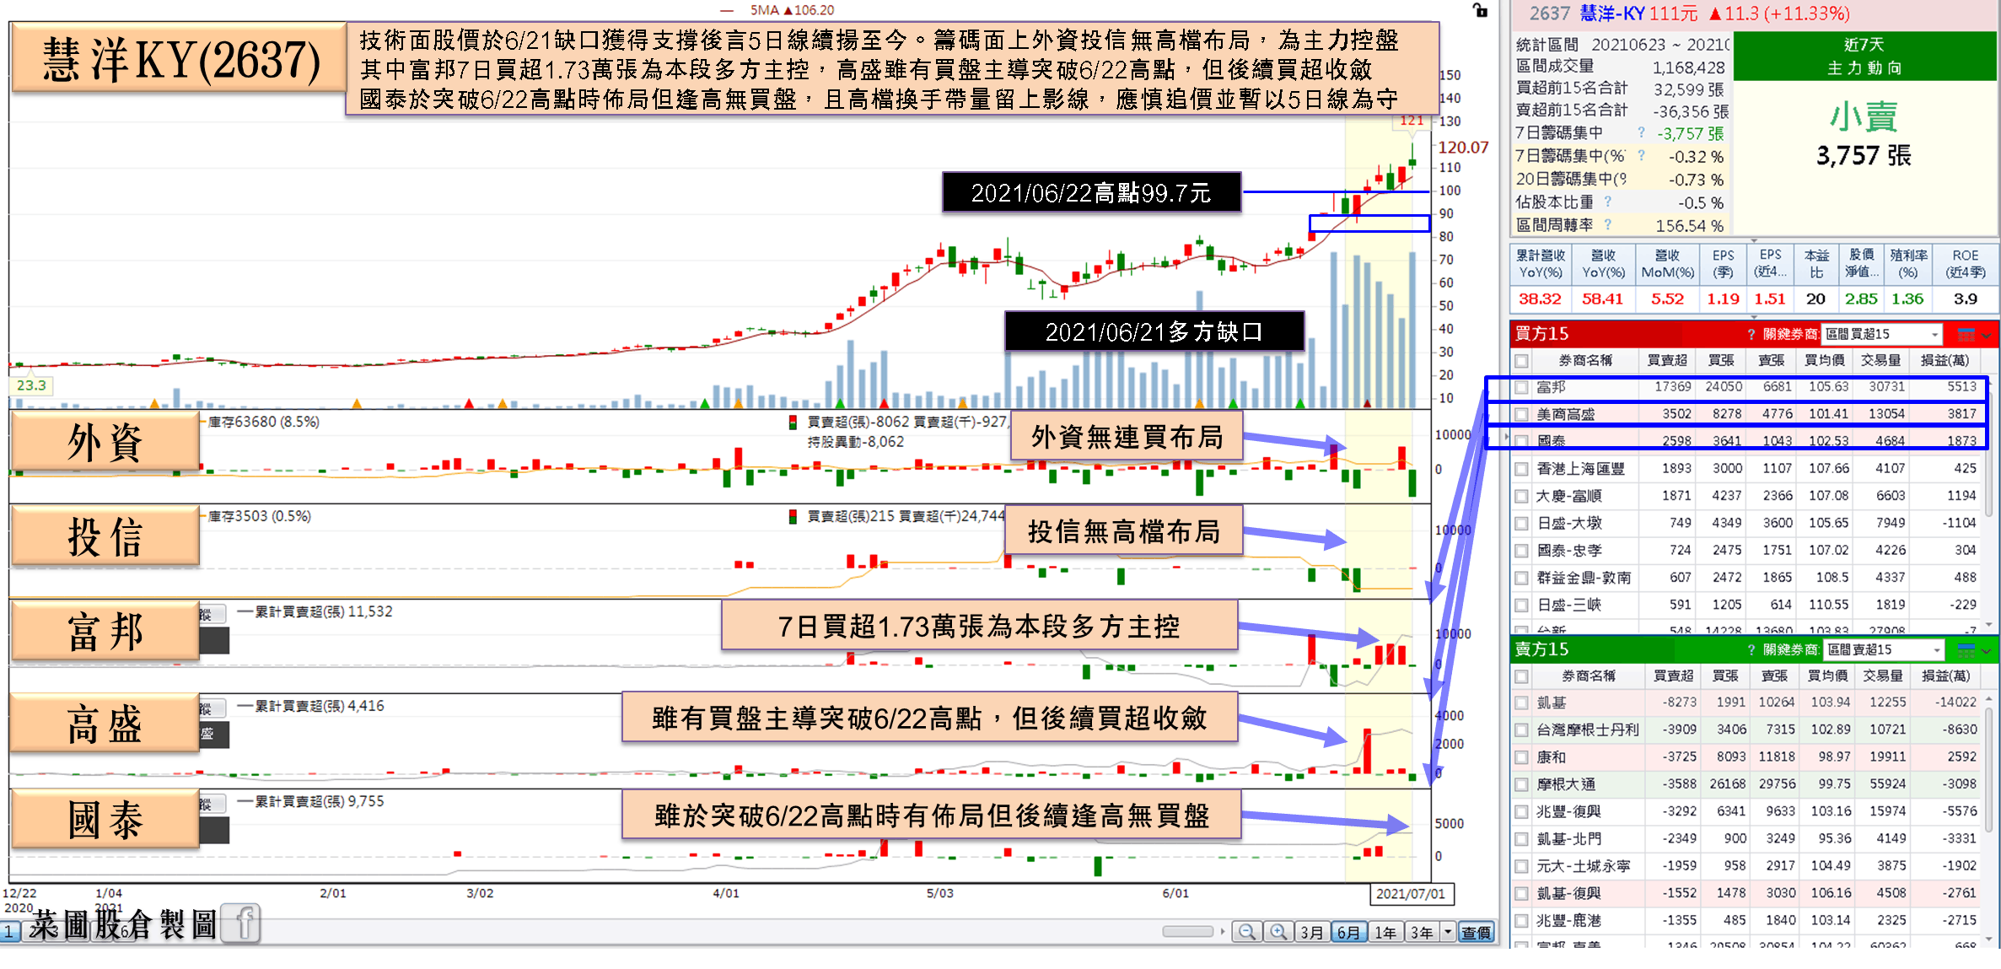Viewport: 2001px width, 969px height.
Task: Sort by the 券商名稱 column in the 賣方15 table
Action: pos(1588,676)
